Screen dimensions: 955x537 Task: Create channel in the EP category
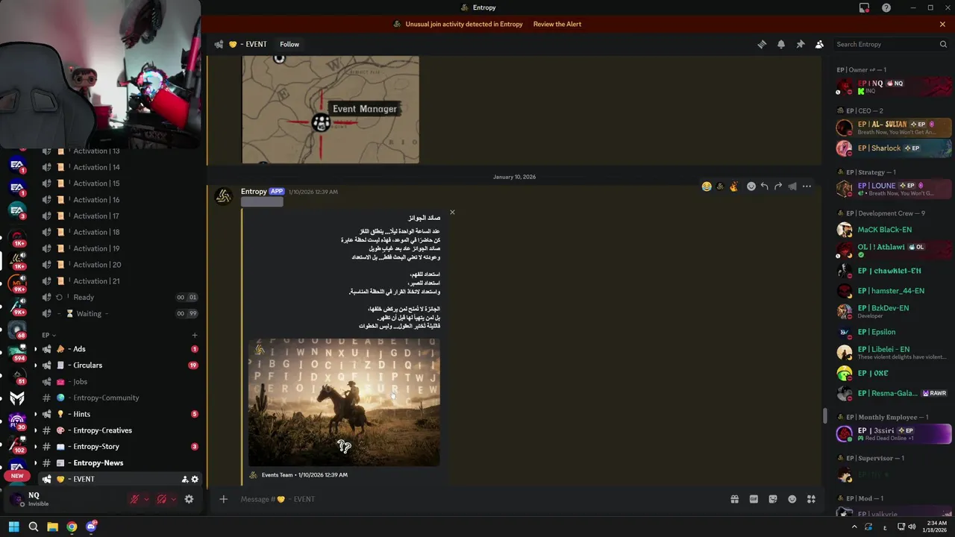click(195, 336)
